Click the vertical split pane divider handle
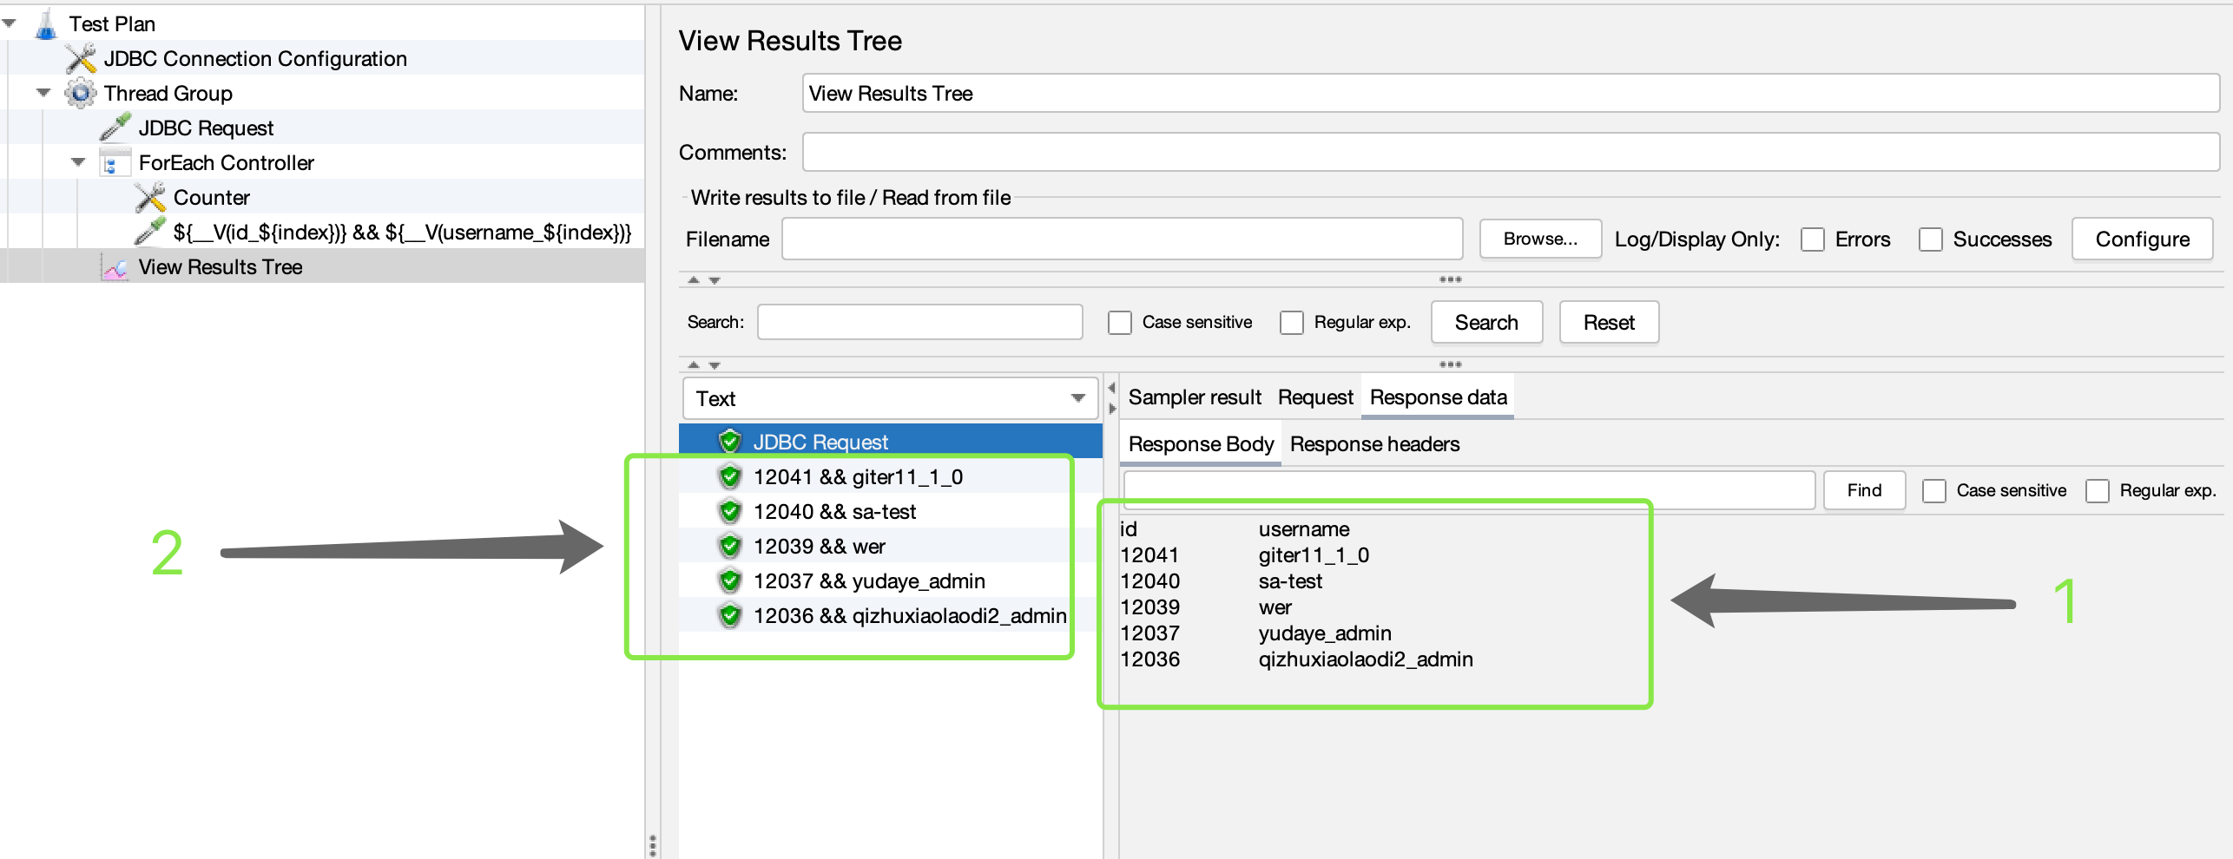The image size is (2233, 859). coord(652,844)
